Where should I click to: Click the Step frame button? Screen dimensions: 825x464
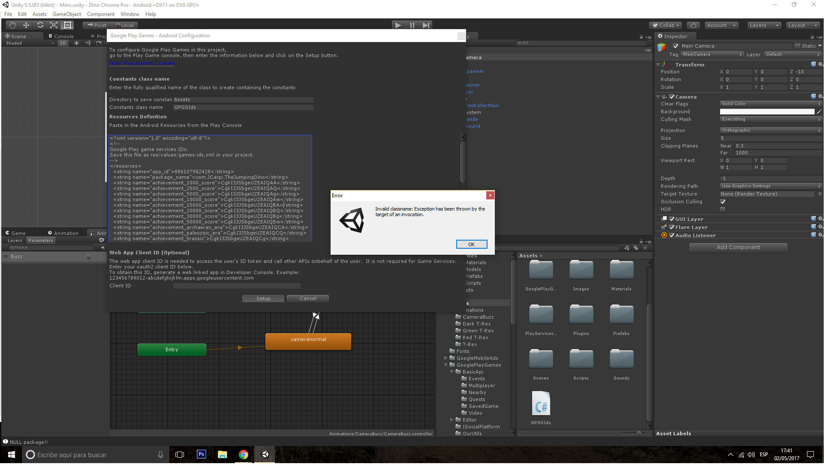click(x=426, y=25)
